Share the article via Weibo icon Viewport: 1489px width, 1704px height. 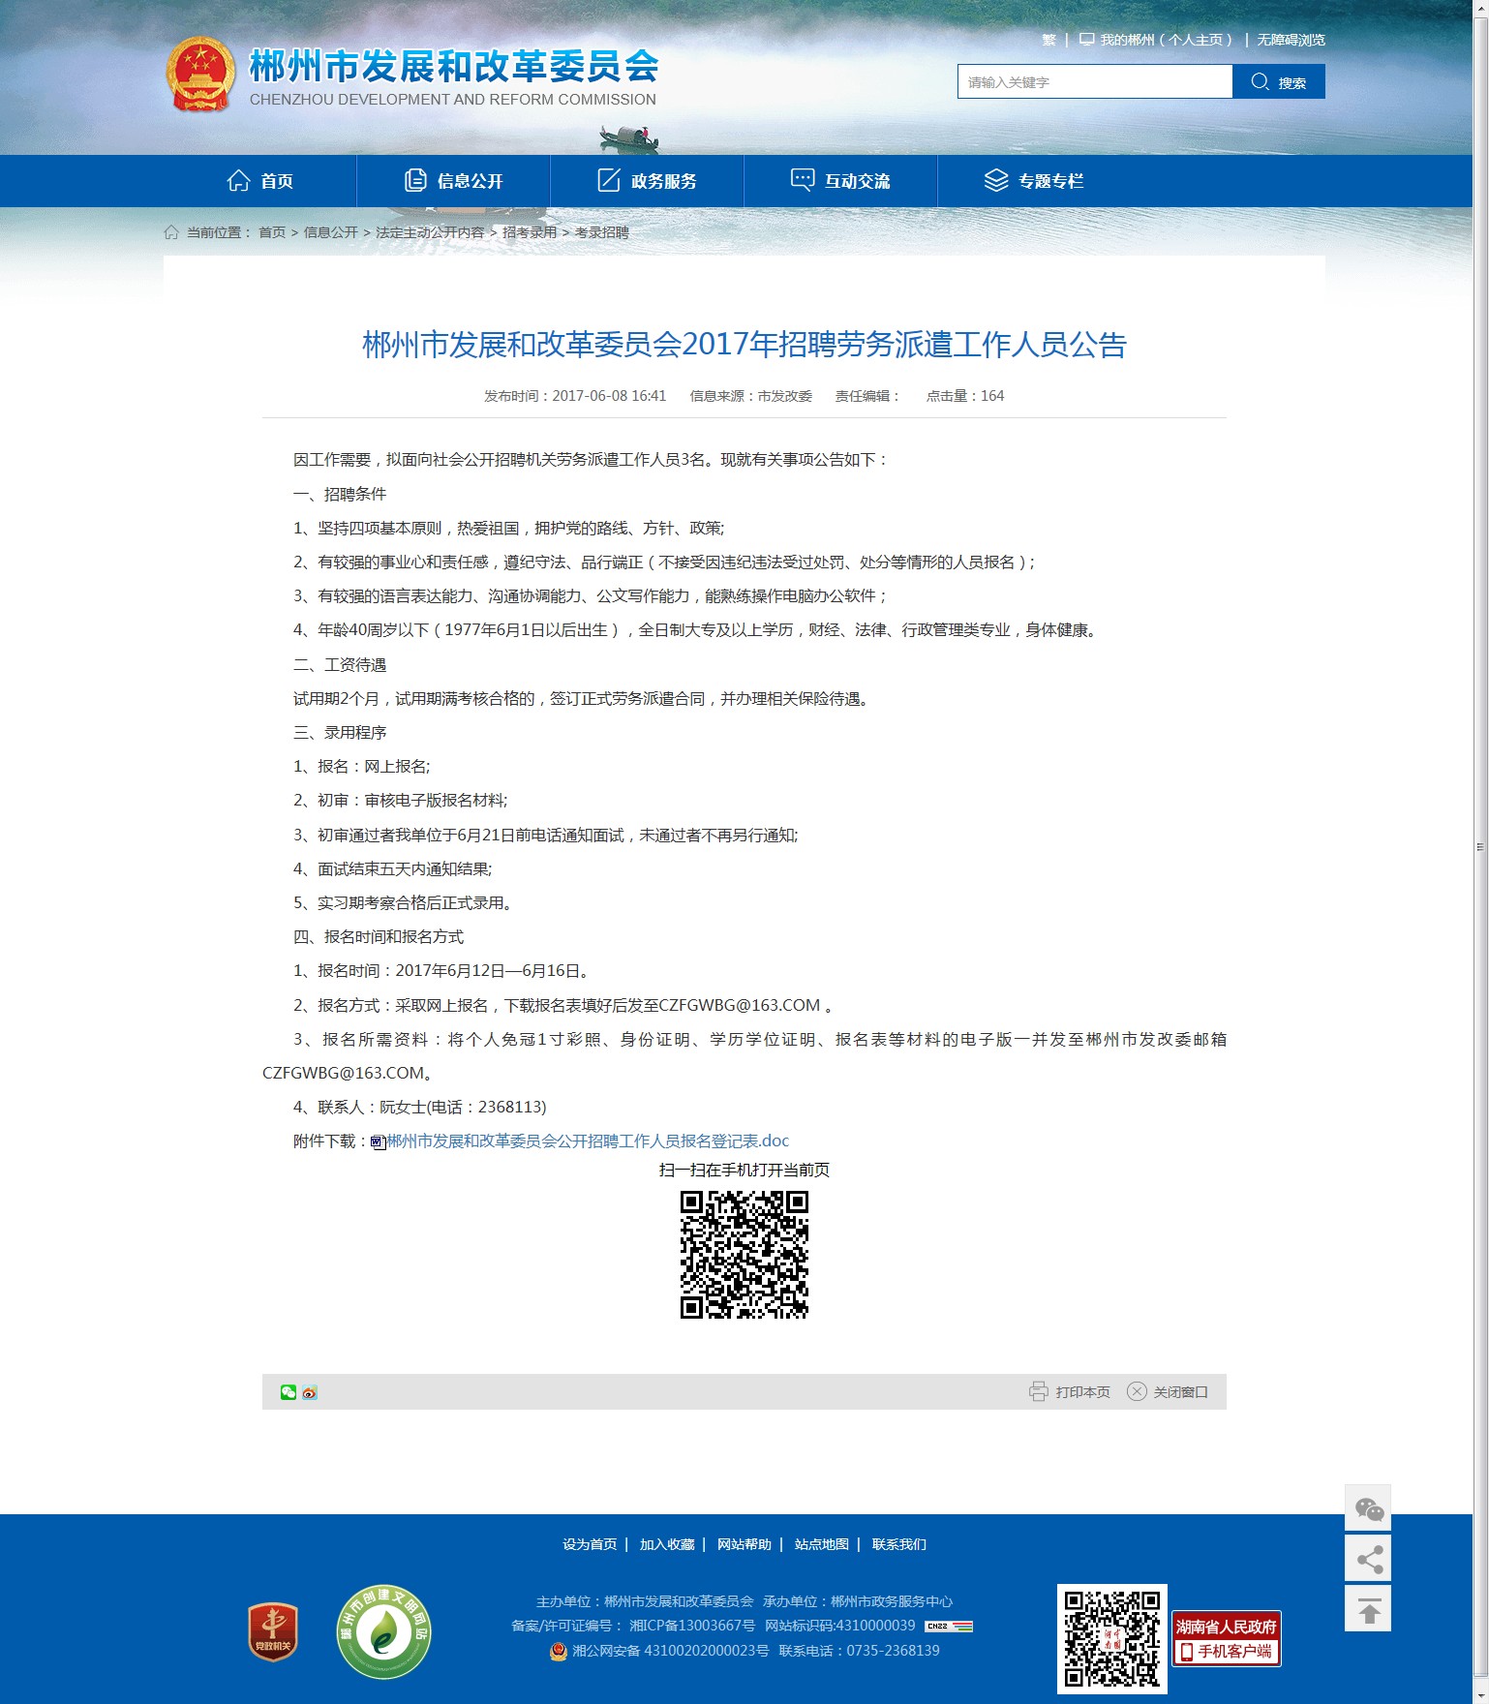[310, 1392]
